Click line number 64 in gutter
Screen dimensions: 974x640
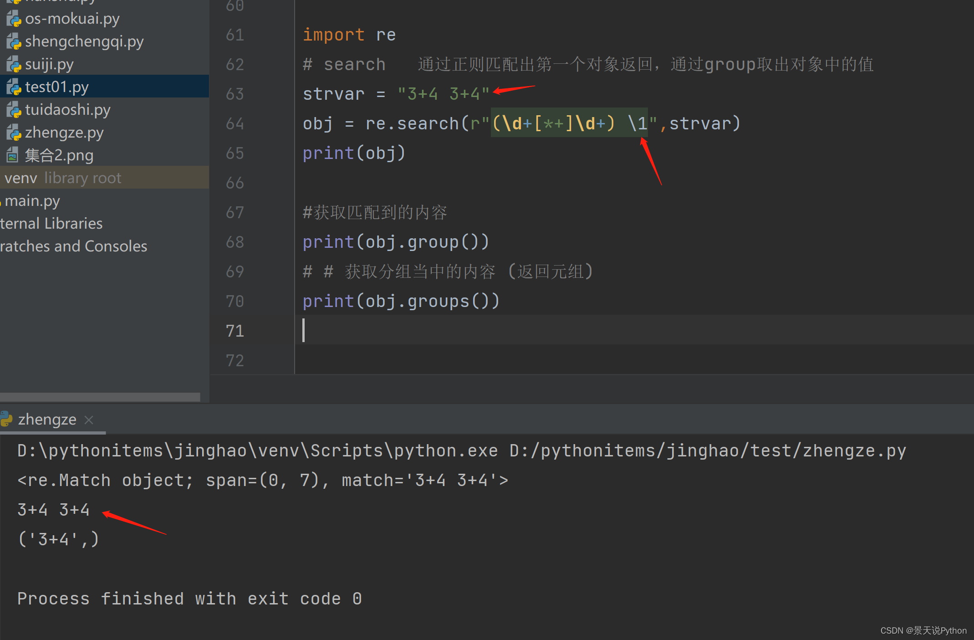point(235,124)
